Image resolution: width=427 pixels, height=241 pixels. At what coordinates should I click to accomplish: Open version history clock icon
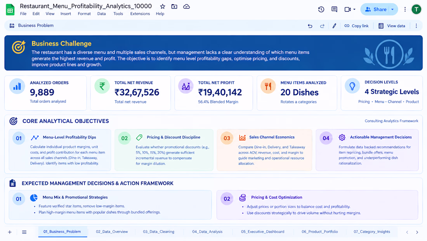pos(321,9)
